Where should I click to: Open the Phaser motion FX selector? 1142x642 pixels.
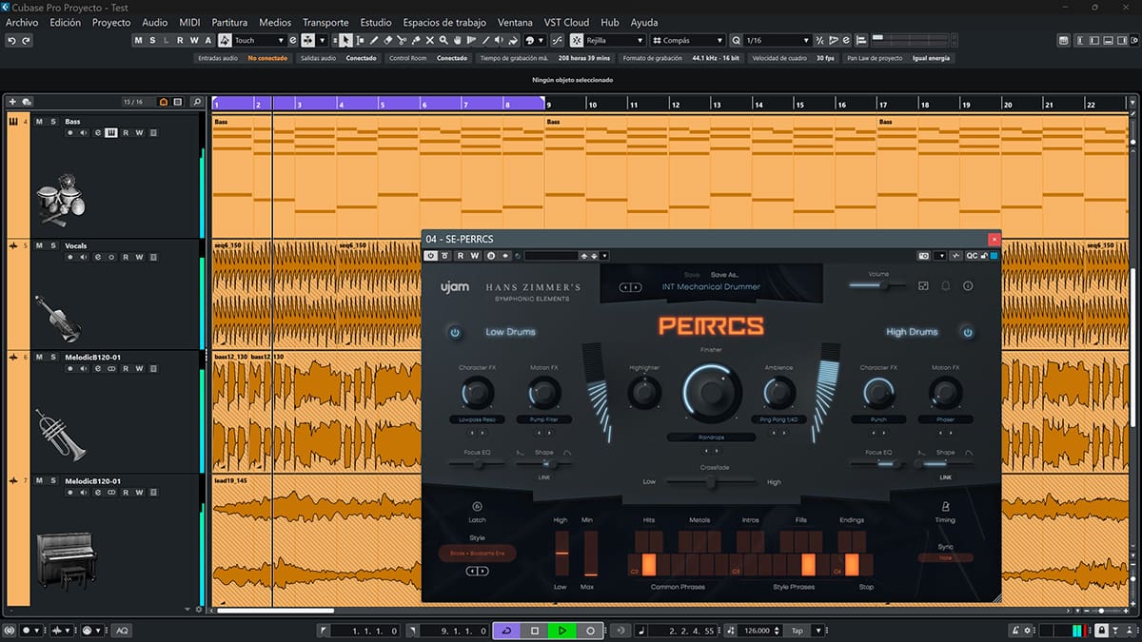tap(945, 419)
